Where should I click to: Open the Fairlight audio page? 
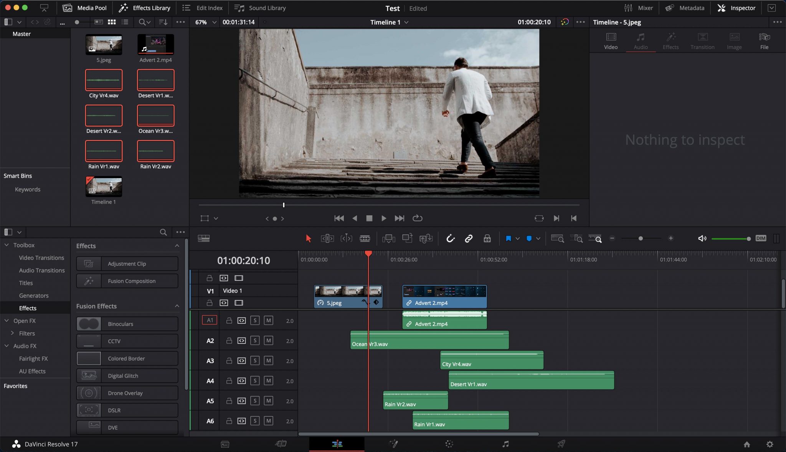(505, 444)
